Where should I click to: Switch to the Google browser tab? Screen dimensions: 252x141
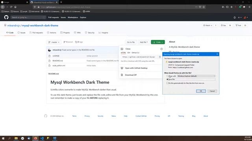point(15,2)
